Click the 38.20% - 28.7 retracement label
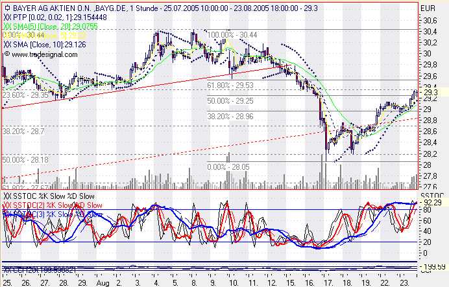The width and height of the screenshot is (449, 287). pos(23,132)
